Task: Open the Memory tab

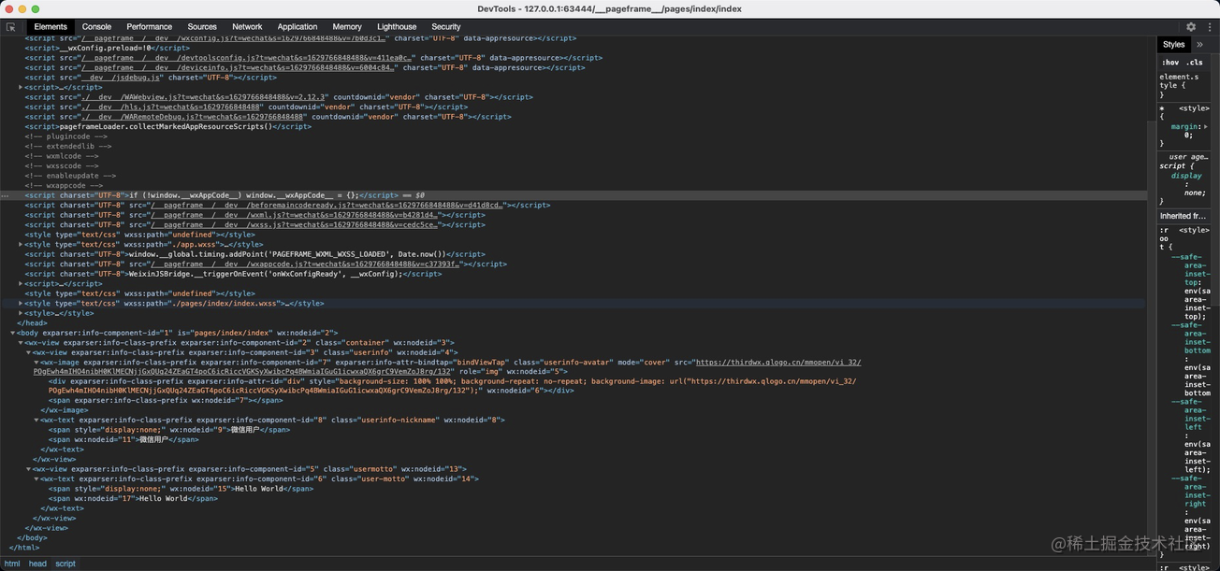Action: pyautogui.click(x=347, y=27)
